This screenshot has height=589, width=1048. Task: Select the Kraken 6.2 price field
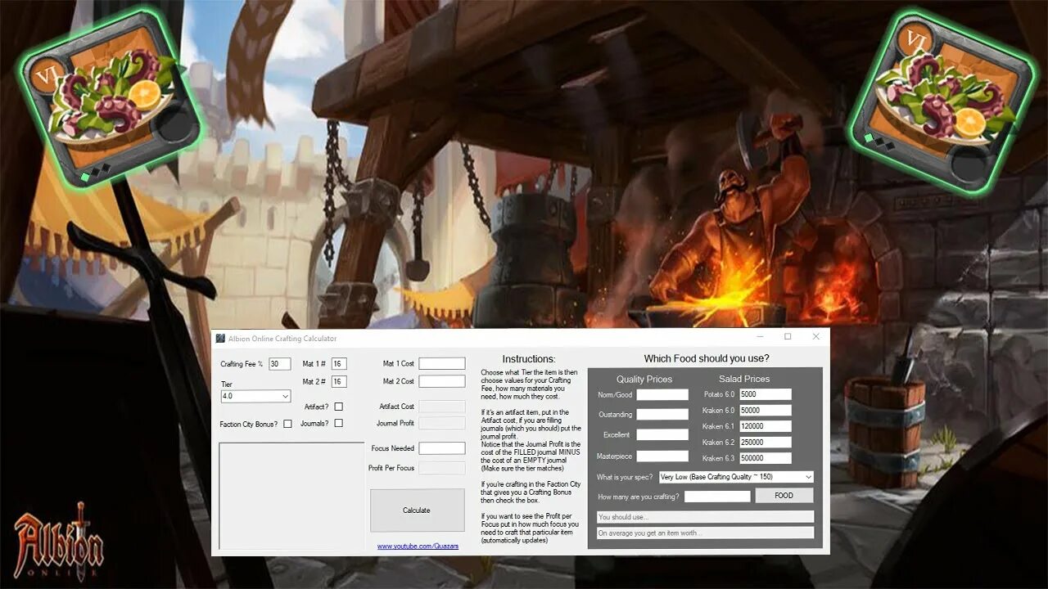[766, 443]
